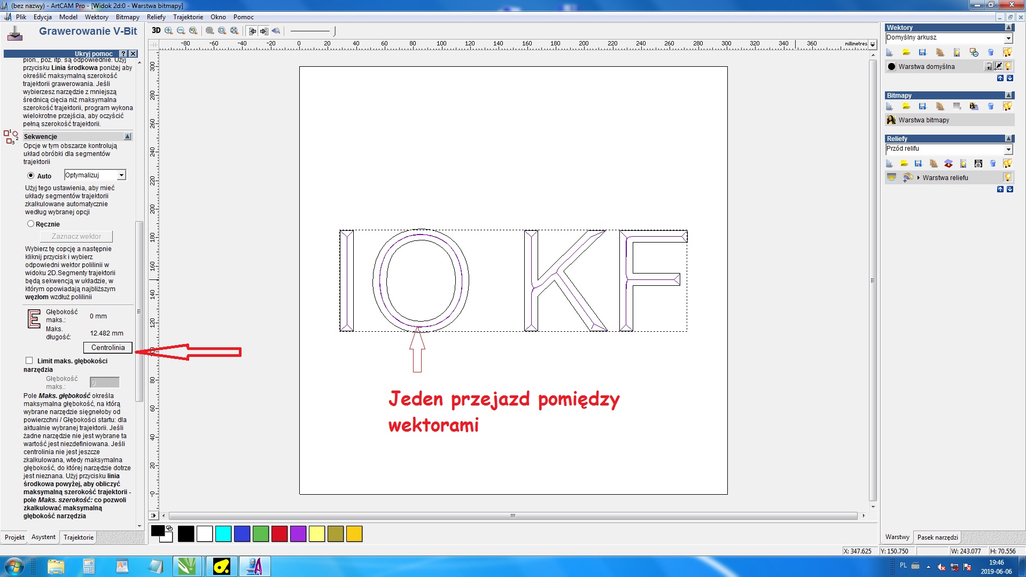Enable Limit maks. głębokości narzędzia checkbox
The height and width of the screenshot is (577, 1026).
(29, 361)
